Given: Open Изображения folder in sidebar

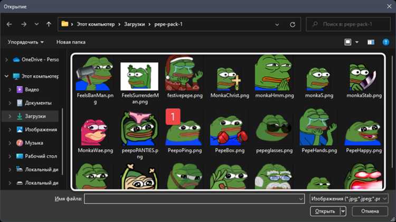Looking at the screenshot, I should pos(36,129).
